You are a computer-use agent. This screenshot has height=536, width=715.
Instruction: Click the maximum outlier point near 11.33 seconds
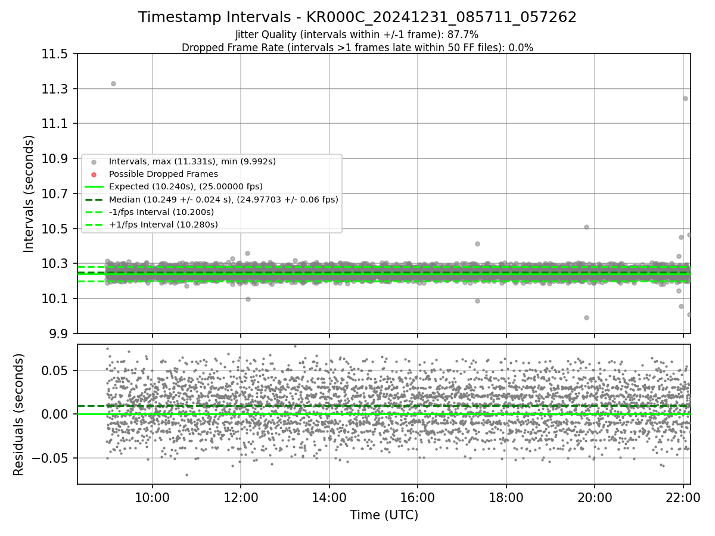[113, 83]
